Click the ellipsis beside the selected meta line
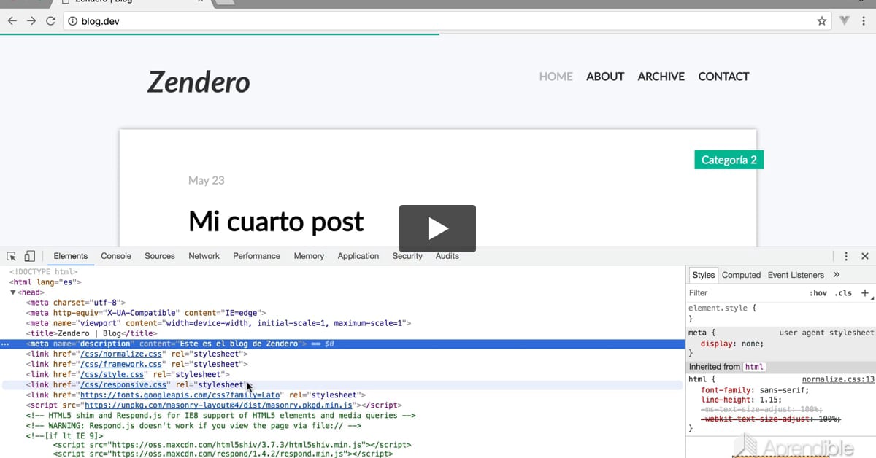The image size is (876, 458). tap(7, 343)
